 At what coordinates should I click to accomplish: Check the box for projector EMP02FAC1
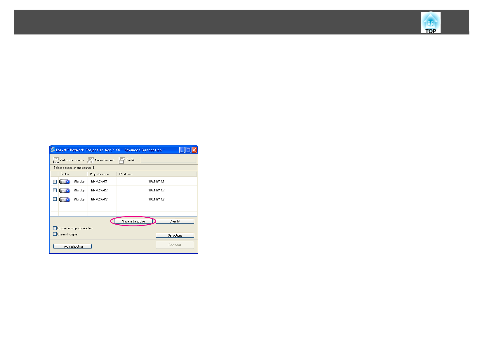pos(55,182)
